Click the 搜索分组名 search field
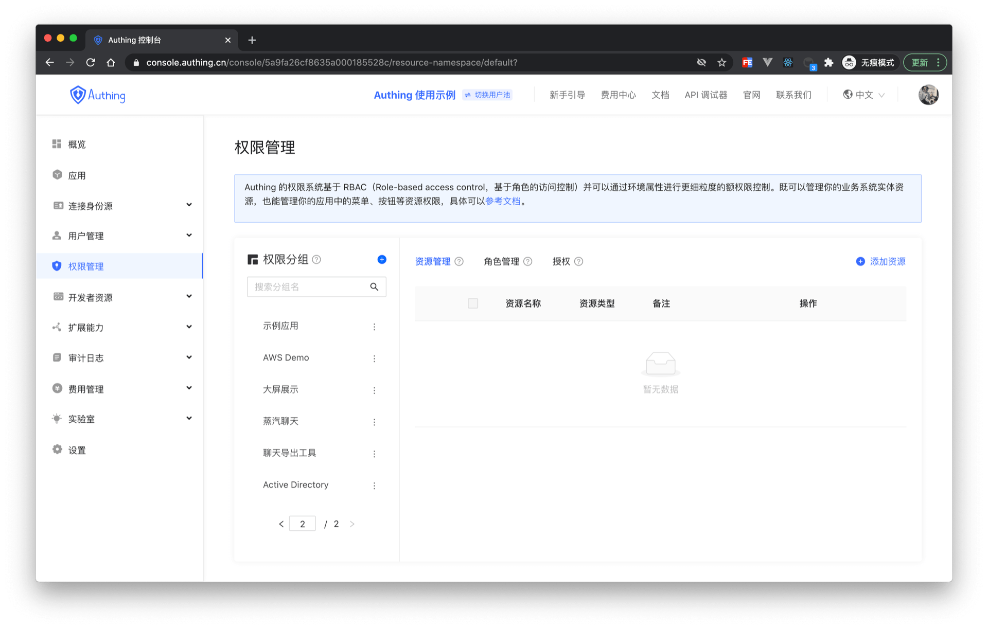Viewport: 988px width, 629px height. point(309,287)
